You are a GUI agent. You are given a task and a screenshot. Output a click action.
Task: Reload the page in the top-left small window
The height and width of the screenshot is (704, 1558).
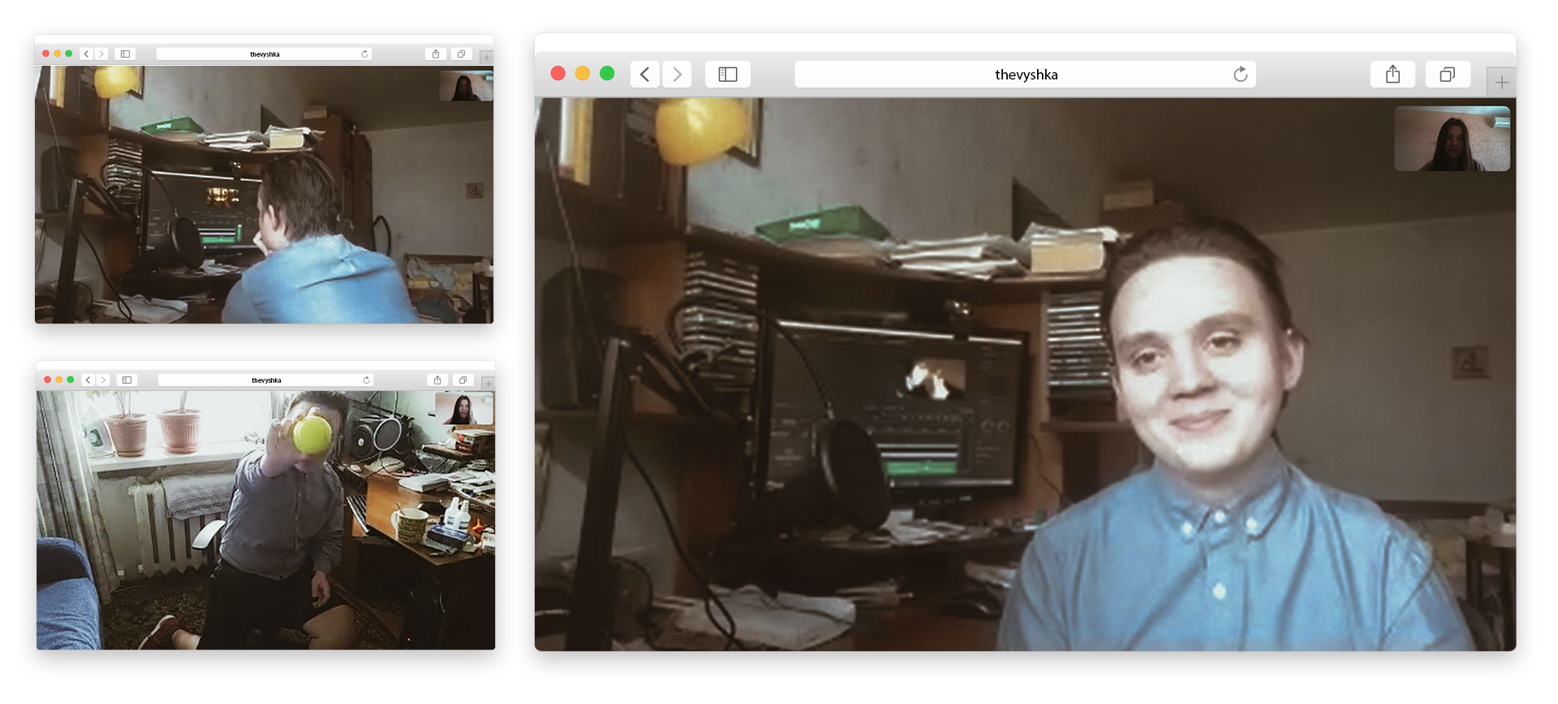click(364, 54)
